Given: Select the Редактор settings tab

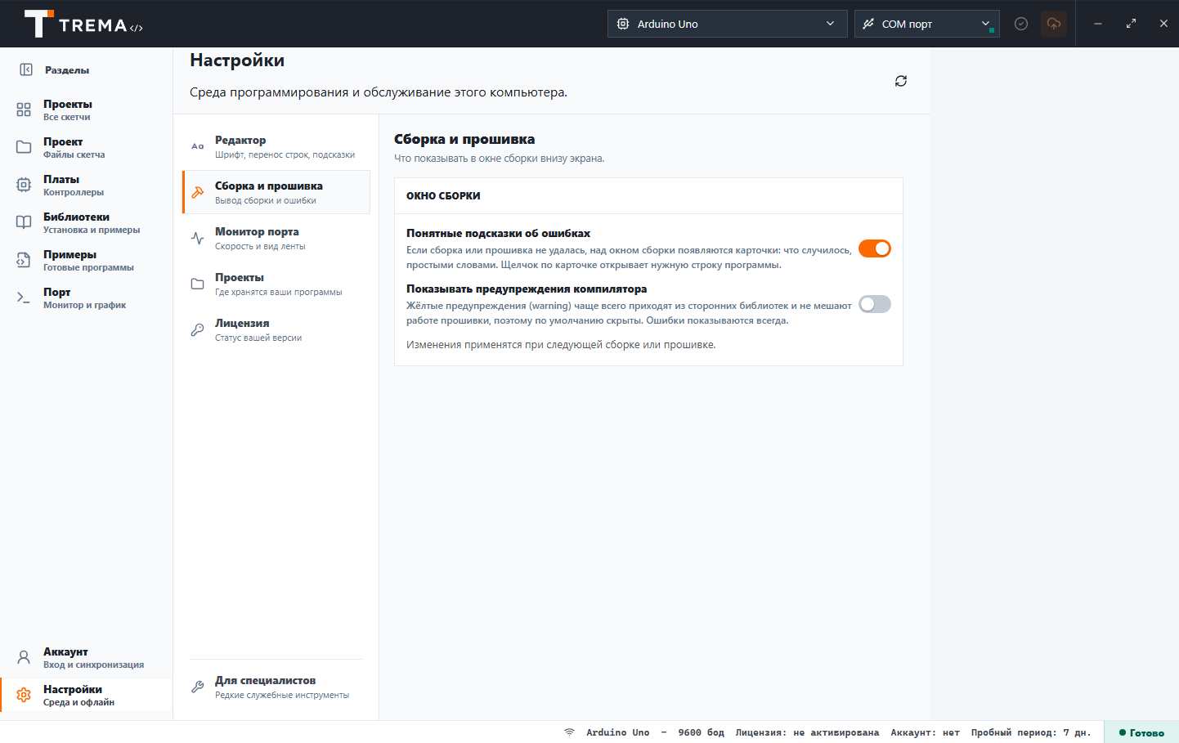Looking at the screenshot, I should (276, 146).
